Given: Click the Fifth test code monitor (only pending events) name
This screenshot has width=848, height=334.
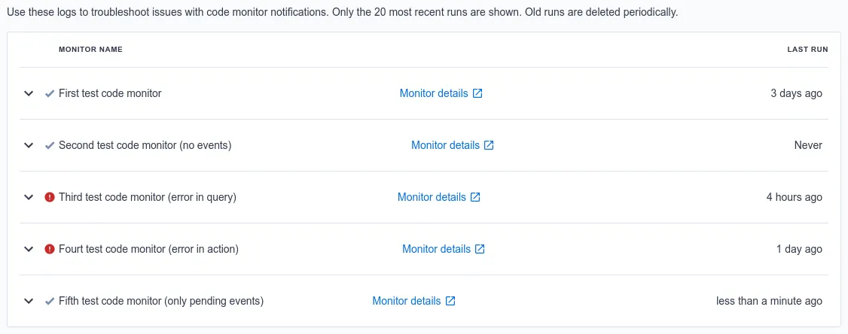Looking at the screenshot, I should click(161, 301).
